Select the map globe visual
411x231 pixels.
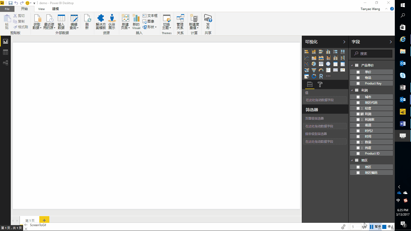click(328, 64)
